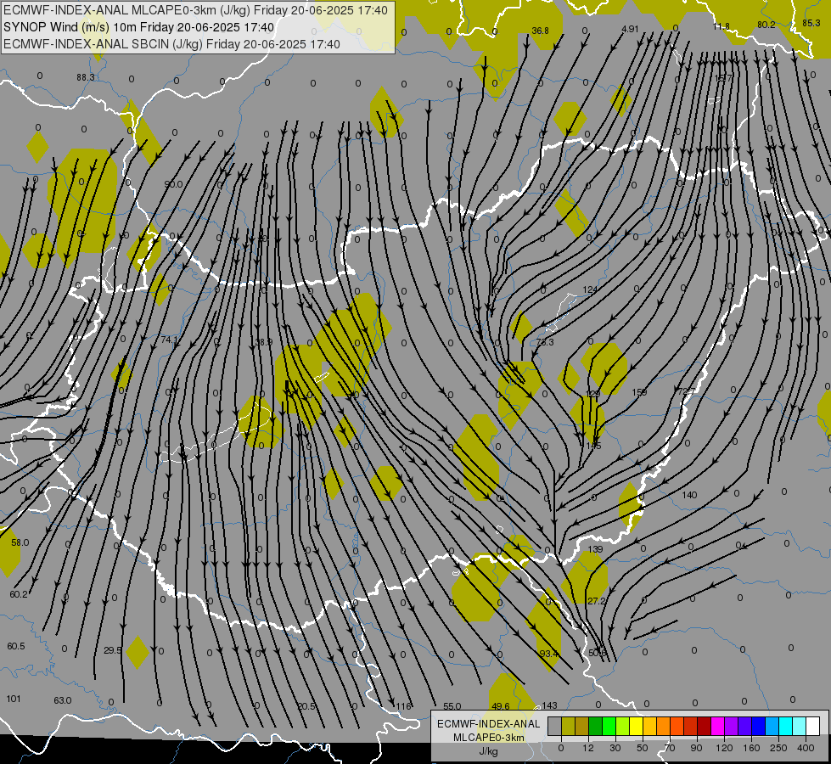Click the map value 60.2
Screen dimensions: 831x764
(19, 594)
